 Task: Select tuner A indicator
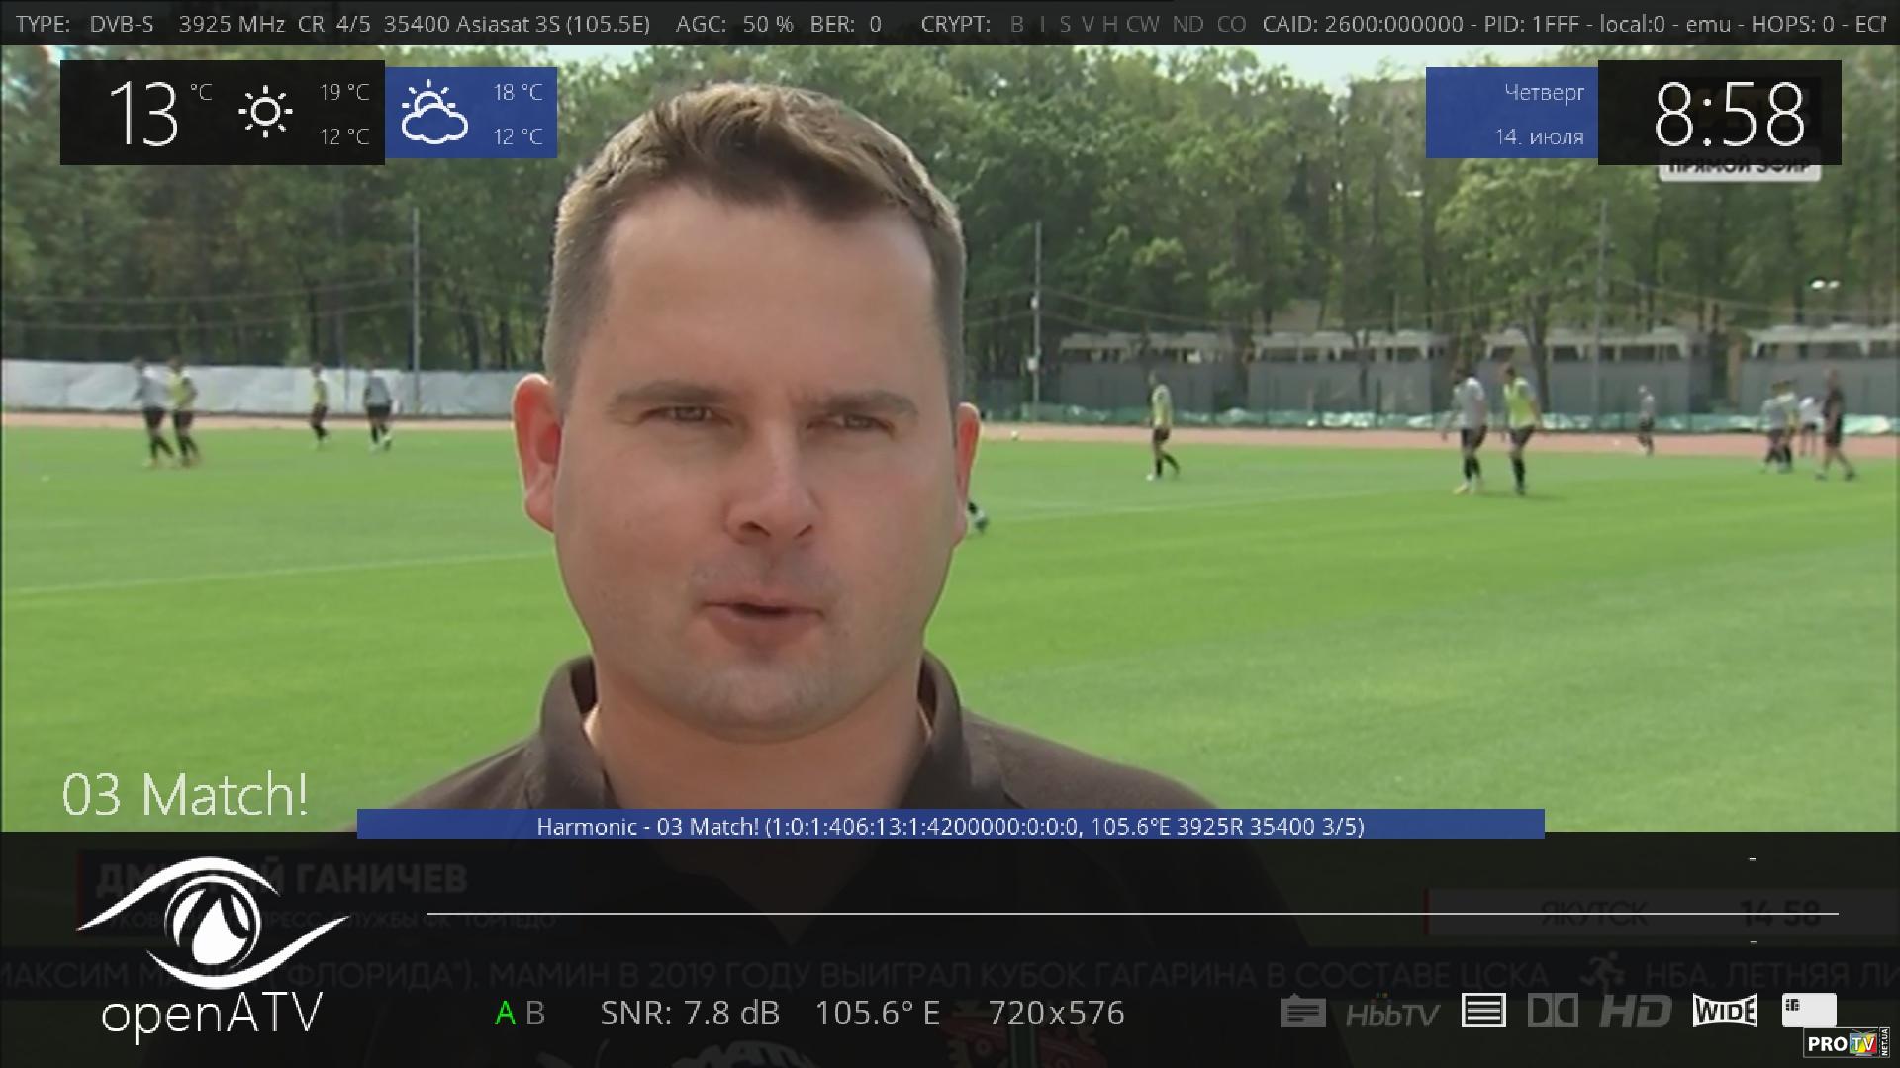(505, 1014)
